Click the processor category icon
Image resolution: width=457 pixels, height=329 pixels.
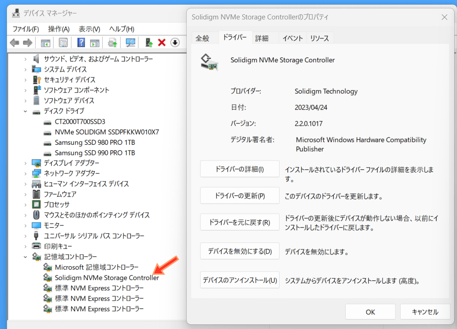pos(37,205)
